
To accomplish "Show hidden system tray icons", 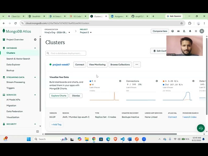I will 160,139.
